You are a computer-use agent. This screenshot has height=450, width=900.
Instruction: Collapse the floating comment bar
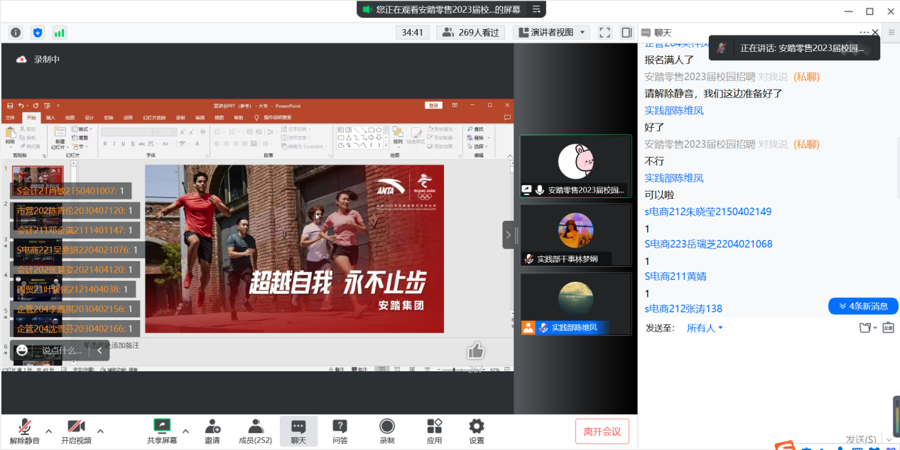pyautogui.click(x=100, y=351)
